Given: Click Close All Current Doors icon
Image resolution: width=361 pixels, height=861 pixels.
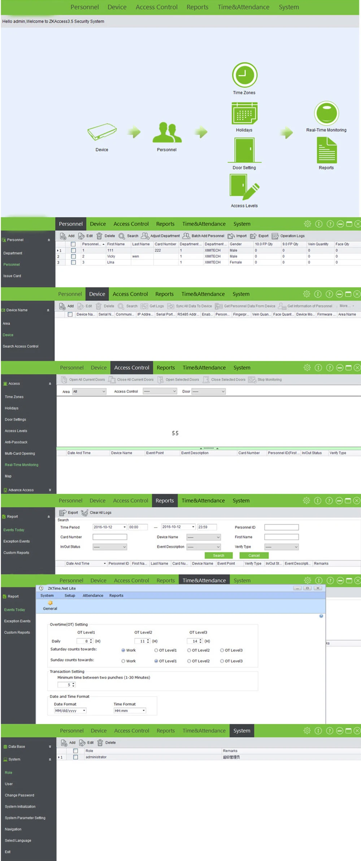Looking at the screenshot, I should [x=112, y=380].
